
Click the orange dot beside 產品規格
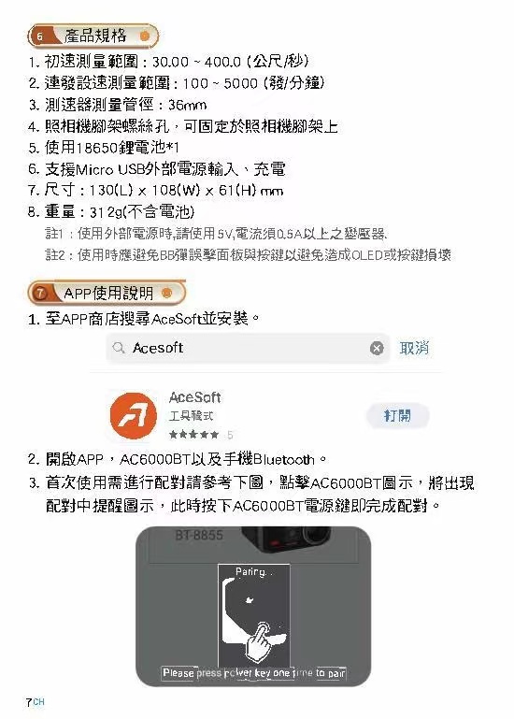145,36
